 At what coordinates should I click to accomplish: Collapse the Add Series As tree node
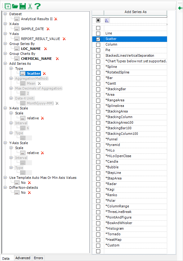pos(5,64)
